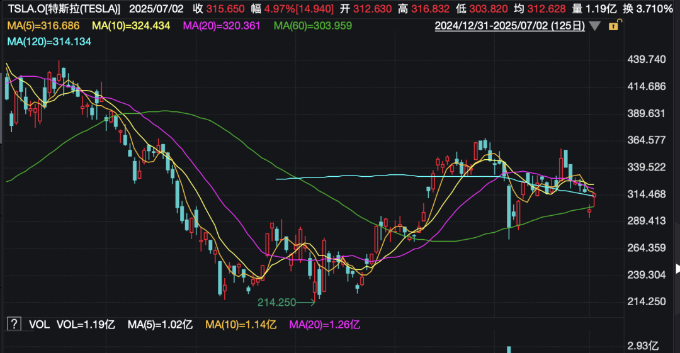Click the change value 幅 4.97%[14.940]
680x353 pixels.
293,9
